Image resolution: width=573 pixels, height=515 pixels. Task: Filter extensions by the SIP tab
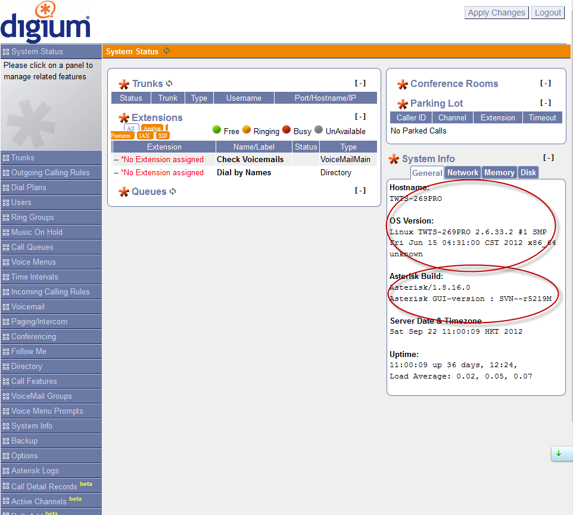(163, 136)
